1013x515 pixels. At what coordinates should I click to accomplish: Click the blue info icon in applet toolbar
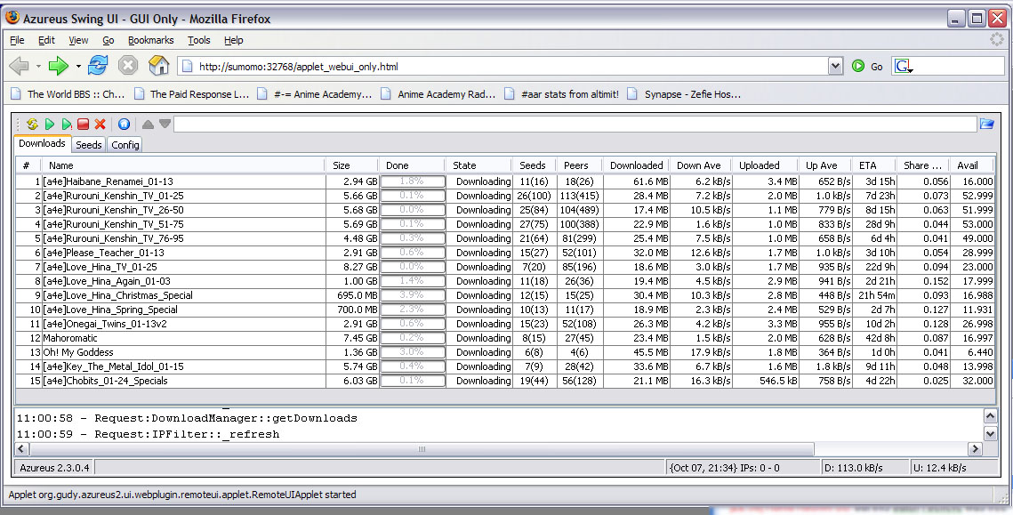click(124, 125)
